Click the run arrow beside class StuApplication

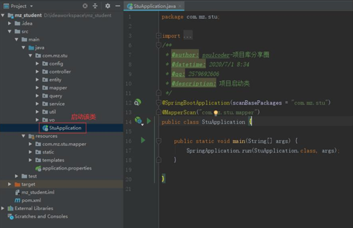[x=148, y=121]
